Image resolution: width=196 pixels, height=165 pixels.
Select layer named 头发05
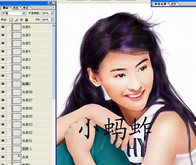point(27,116)
